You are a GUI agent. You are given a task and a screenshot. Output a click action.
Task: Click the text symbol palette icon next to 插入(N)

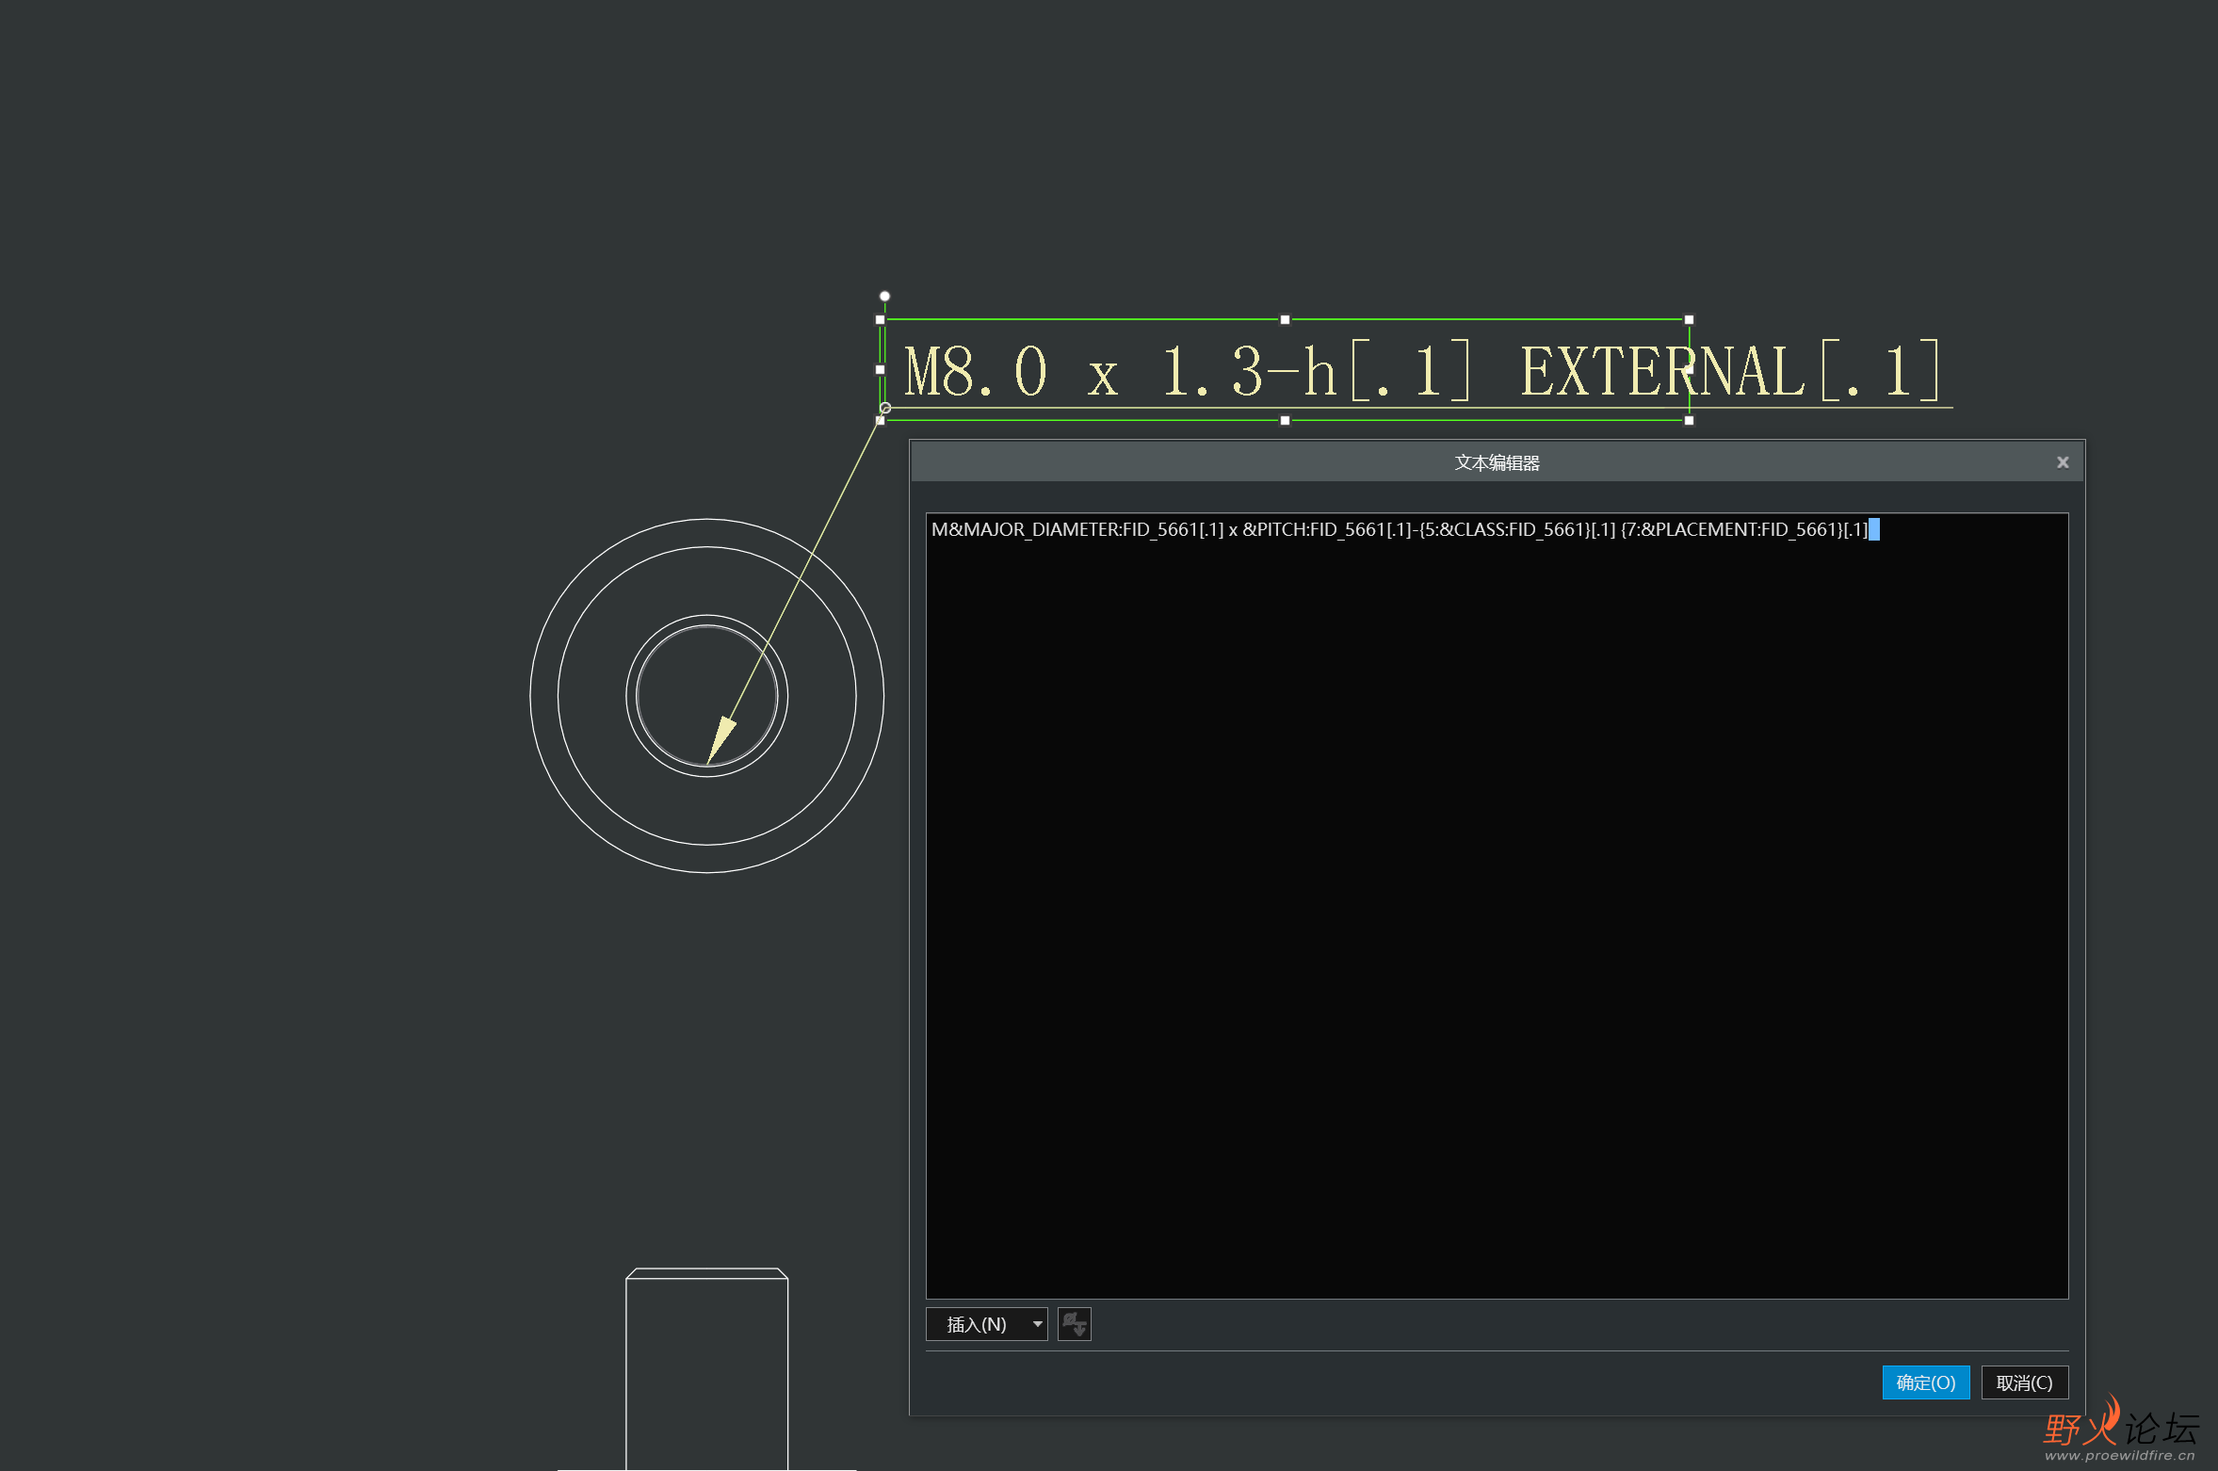[1074, 1324]
